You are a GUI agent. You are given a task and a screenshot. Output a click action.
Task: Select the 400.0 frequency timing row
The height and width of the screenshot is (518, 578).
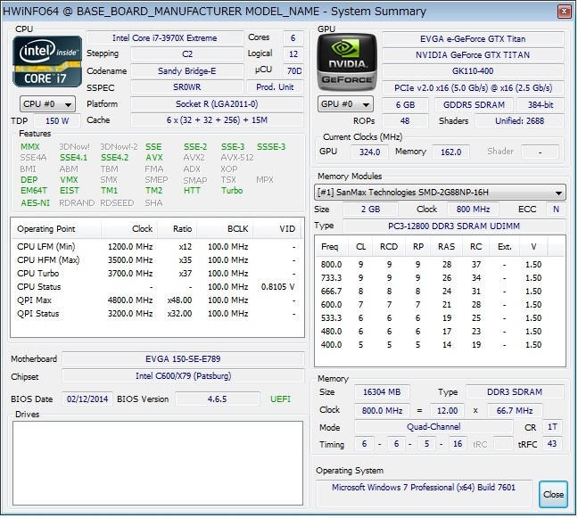[x=440, y=345]
